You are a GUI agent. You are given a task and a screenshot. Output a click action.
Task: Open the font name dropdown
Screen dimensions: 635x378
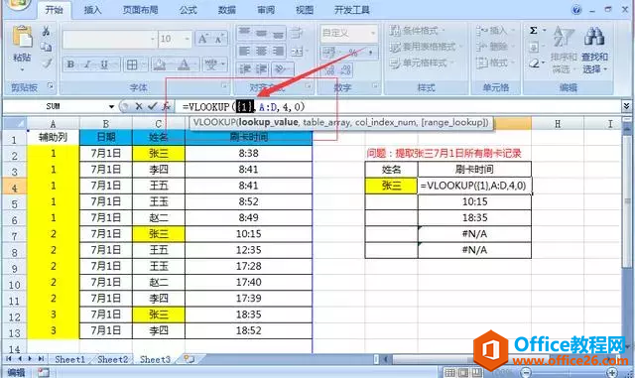pyautogui.click(x=153, y=39)
